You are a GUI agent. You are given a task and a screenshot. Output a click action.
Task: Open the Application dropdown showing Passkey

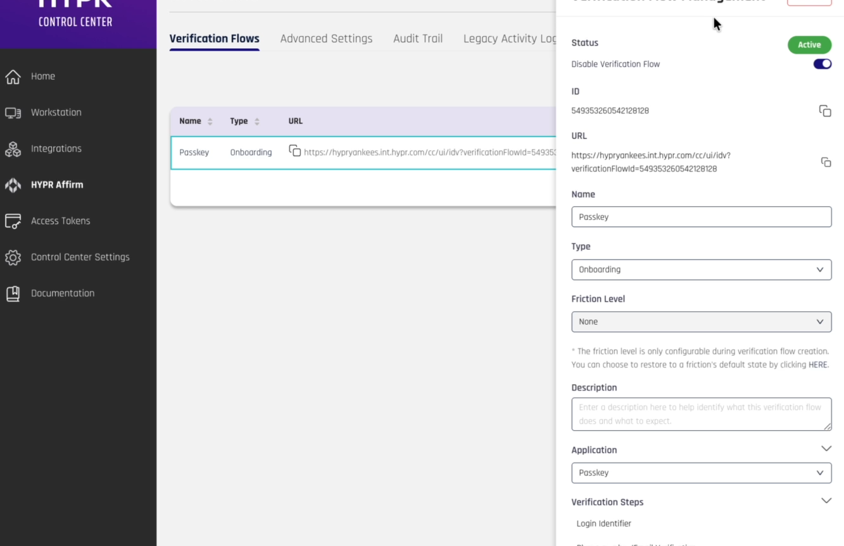pyautogui.click(x=701, y=473)
